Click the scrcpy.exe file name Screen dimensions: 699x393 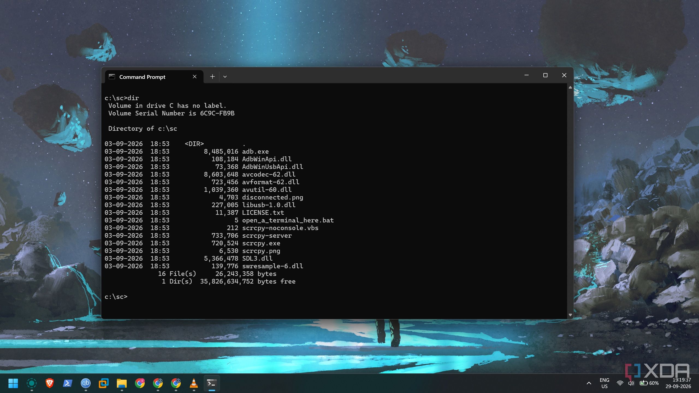[x=261, y=243]
